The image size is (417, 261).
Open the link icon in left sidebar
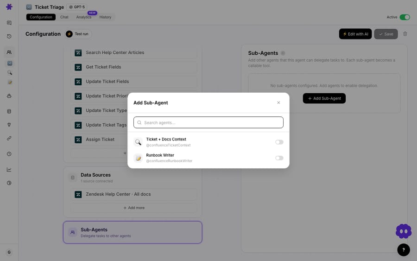(x=9, y=138)
